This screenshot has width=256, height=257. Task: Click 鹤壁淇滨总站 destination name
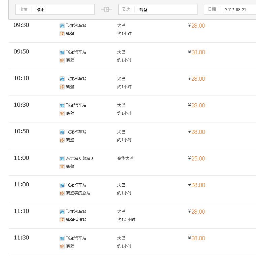click(78, 193)
